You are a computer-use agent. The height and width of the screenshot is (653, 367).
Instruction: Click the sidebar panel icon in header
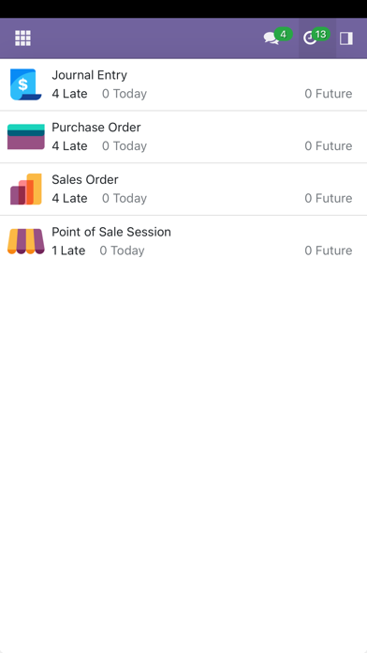[346, 38]
